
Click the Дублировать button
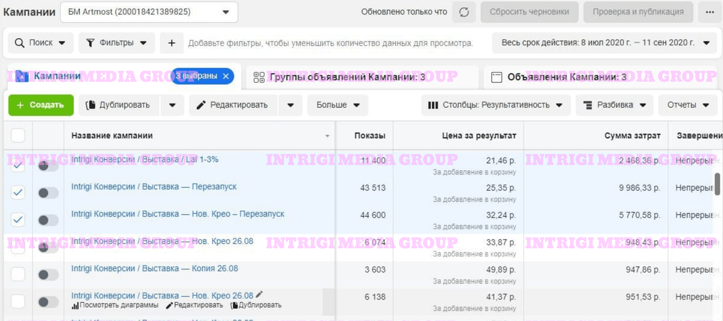(119, 105)
